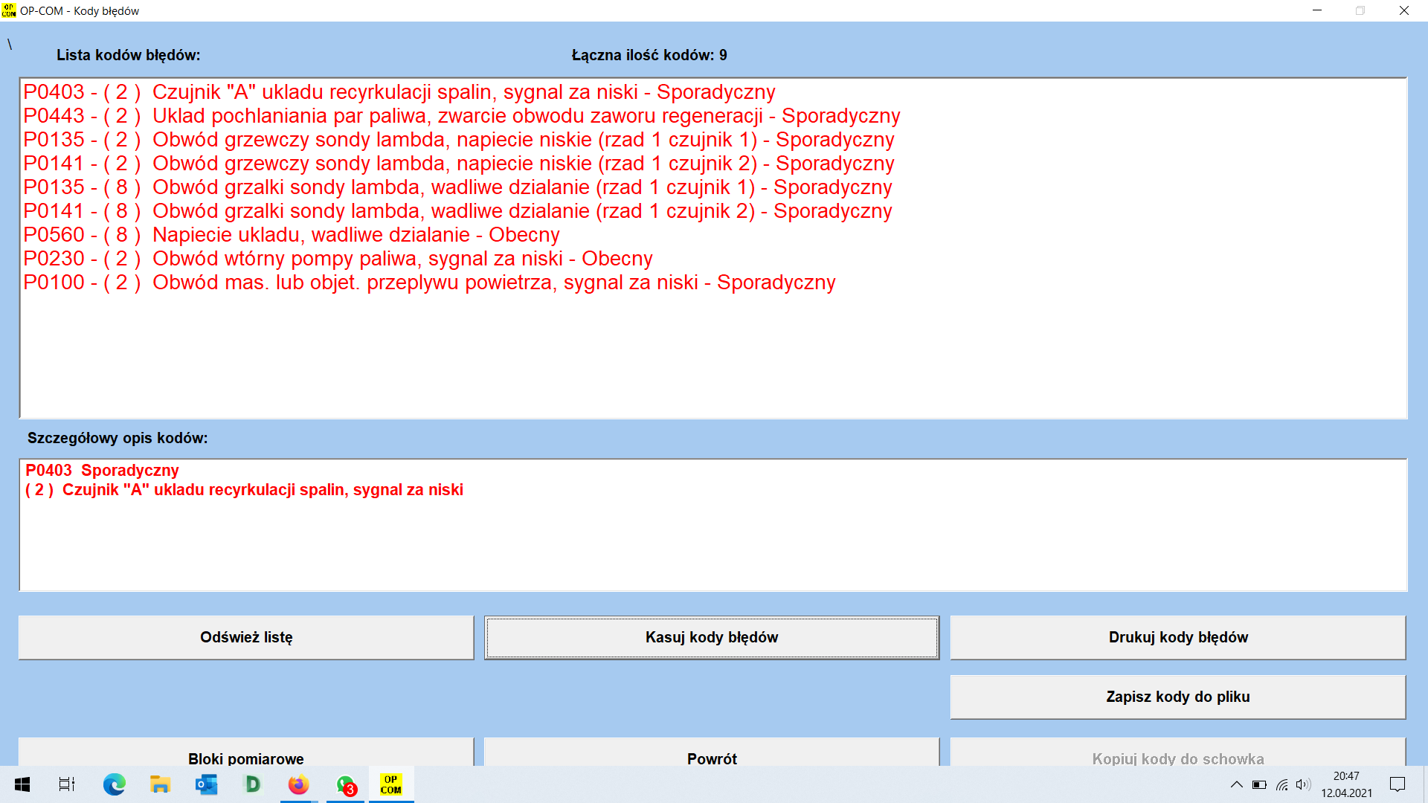Open Bloki pomiarowe
Image resolution: width=1428 pixels, height=803 pixels.
[245, 755]
